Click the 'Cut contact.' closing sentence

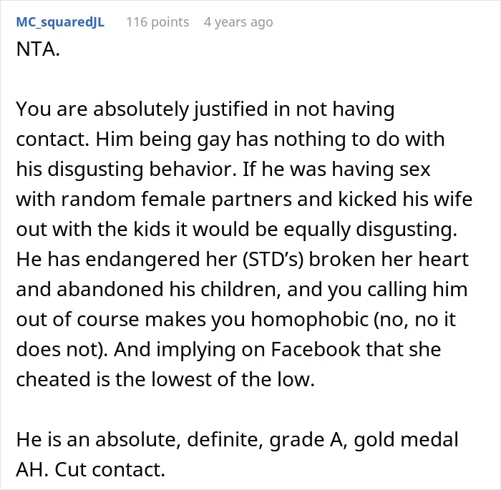110,469
